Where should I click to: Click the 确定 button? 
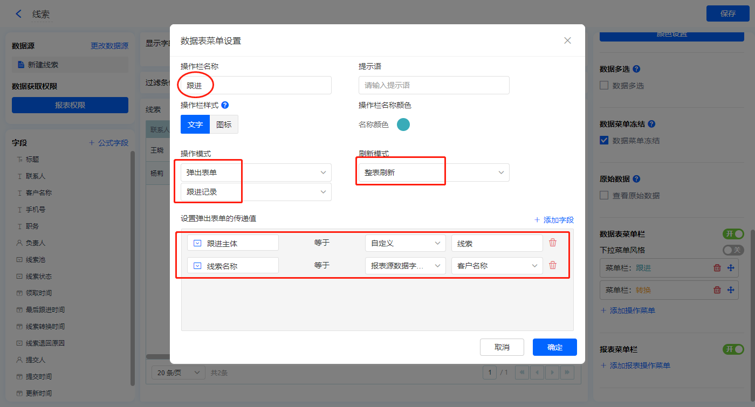pyautogui.click(x=554, y=347)
